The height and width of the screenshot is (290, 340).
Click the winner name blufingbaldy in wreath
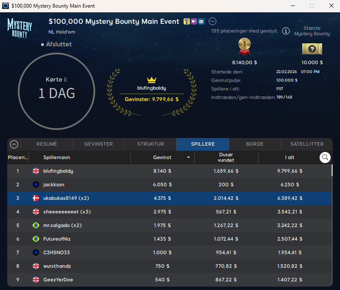(x=152, y=88)
